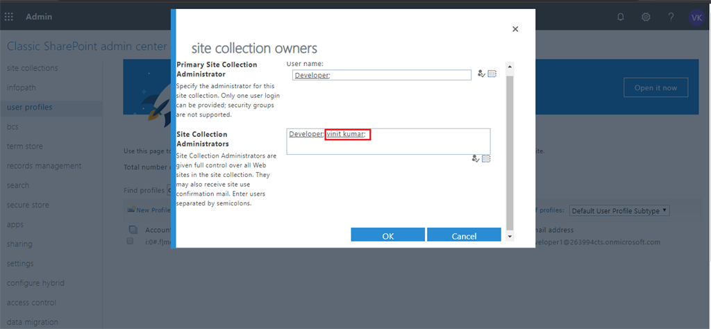Open the help question mark icon

[671, 17]
